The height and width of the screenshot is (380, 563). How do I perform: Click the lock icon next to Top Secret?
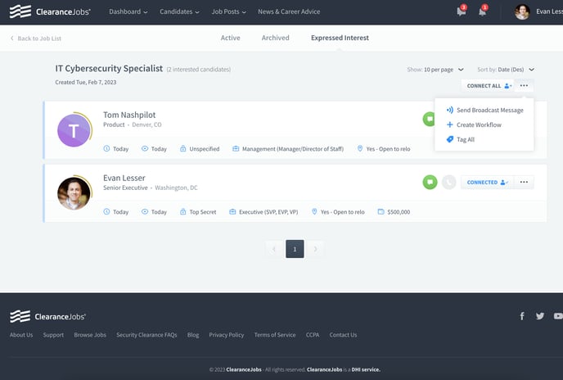pyautogui.click(x=182, y=212)
